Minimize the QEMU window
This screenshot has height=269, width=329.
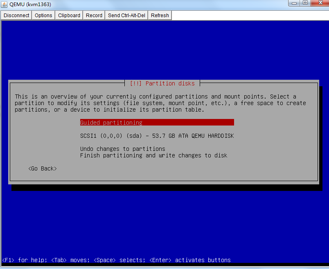294,3
